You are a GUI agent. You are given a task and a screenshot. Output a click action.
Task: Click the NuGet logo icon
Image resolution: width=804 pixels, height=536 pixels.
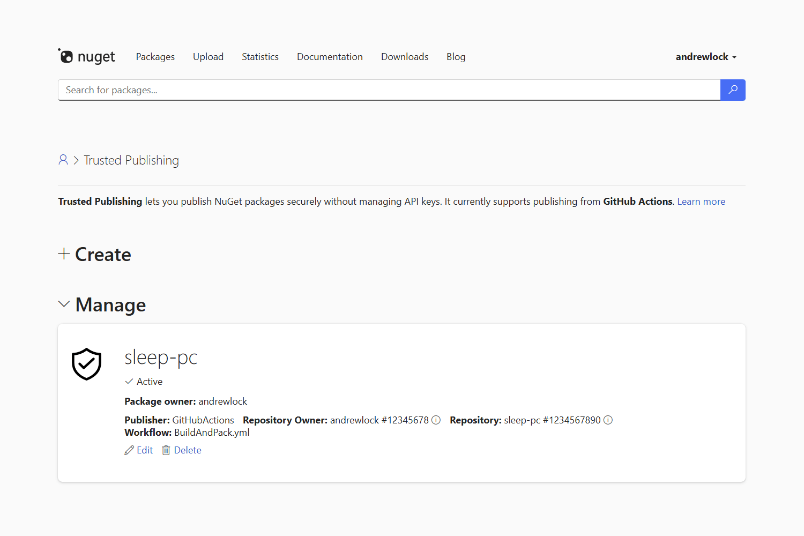[66, 56]
